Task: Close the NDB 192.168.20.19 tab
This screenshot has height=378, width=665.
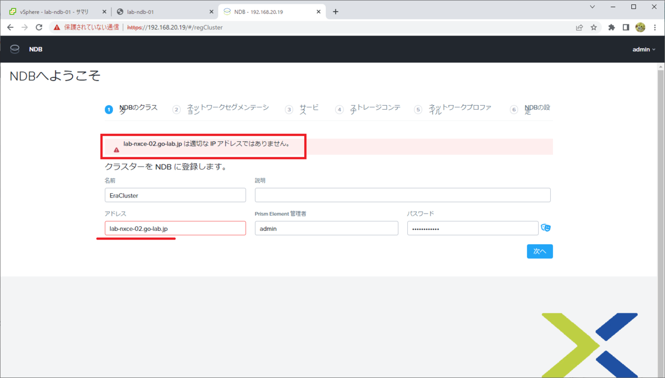Action: tap(319, 12)
